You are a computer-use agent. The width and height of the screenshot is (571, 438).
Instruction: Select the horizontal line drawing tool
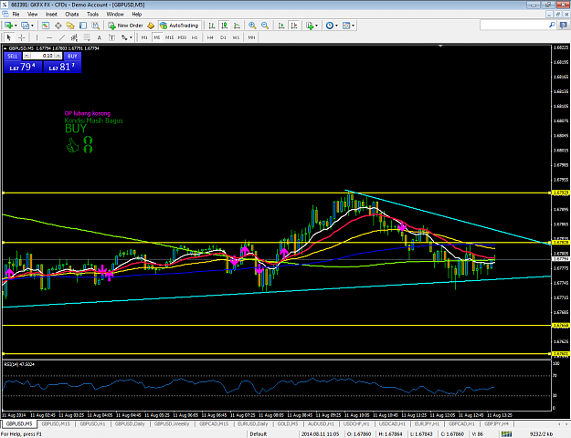[49, 37]
